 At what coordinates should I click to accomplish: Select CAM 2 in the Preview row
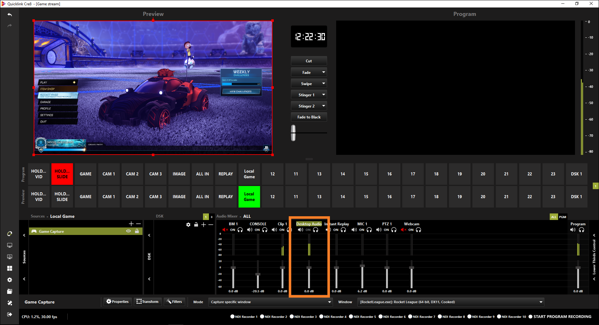(x=132, y=197)
